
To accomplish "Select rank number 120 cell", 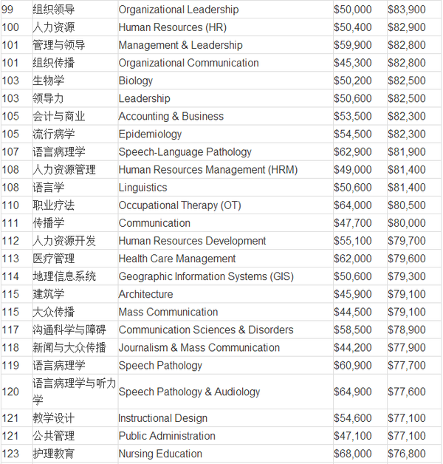I will click(x=11, y=392).
